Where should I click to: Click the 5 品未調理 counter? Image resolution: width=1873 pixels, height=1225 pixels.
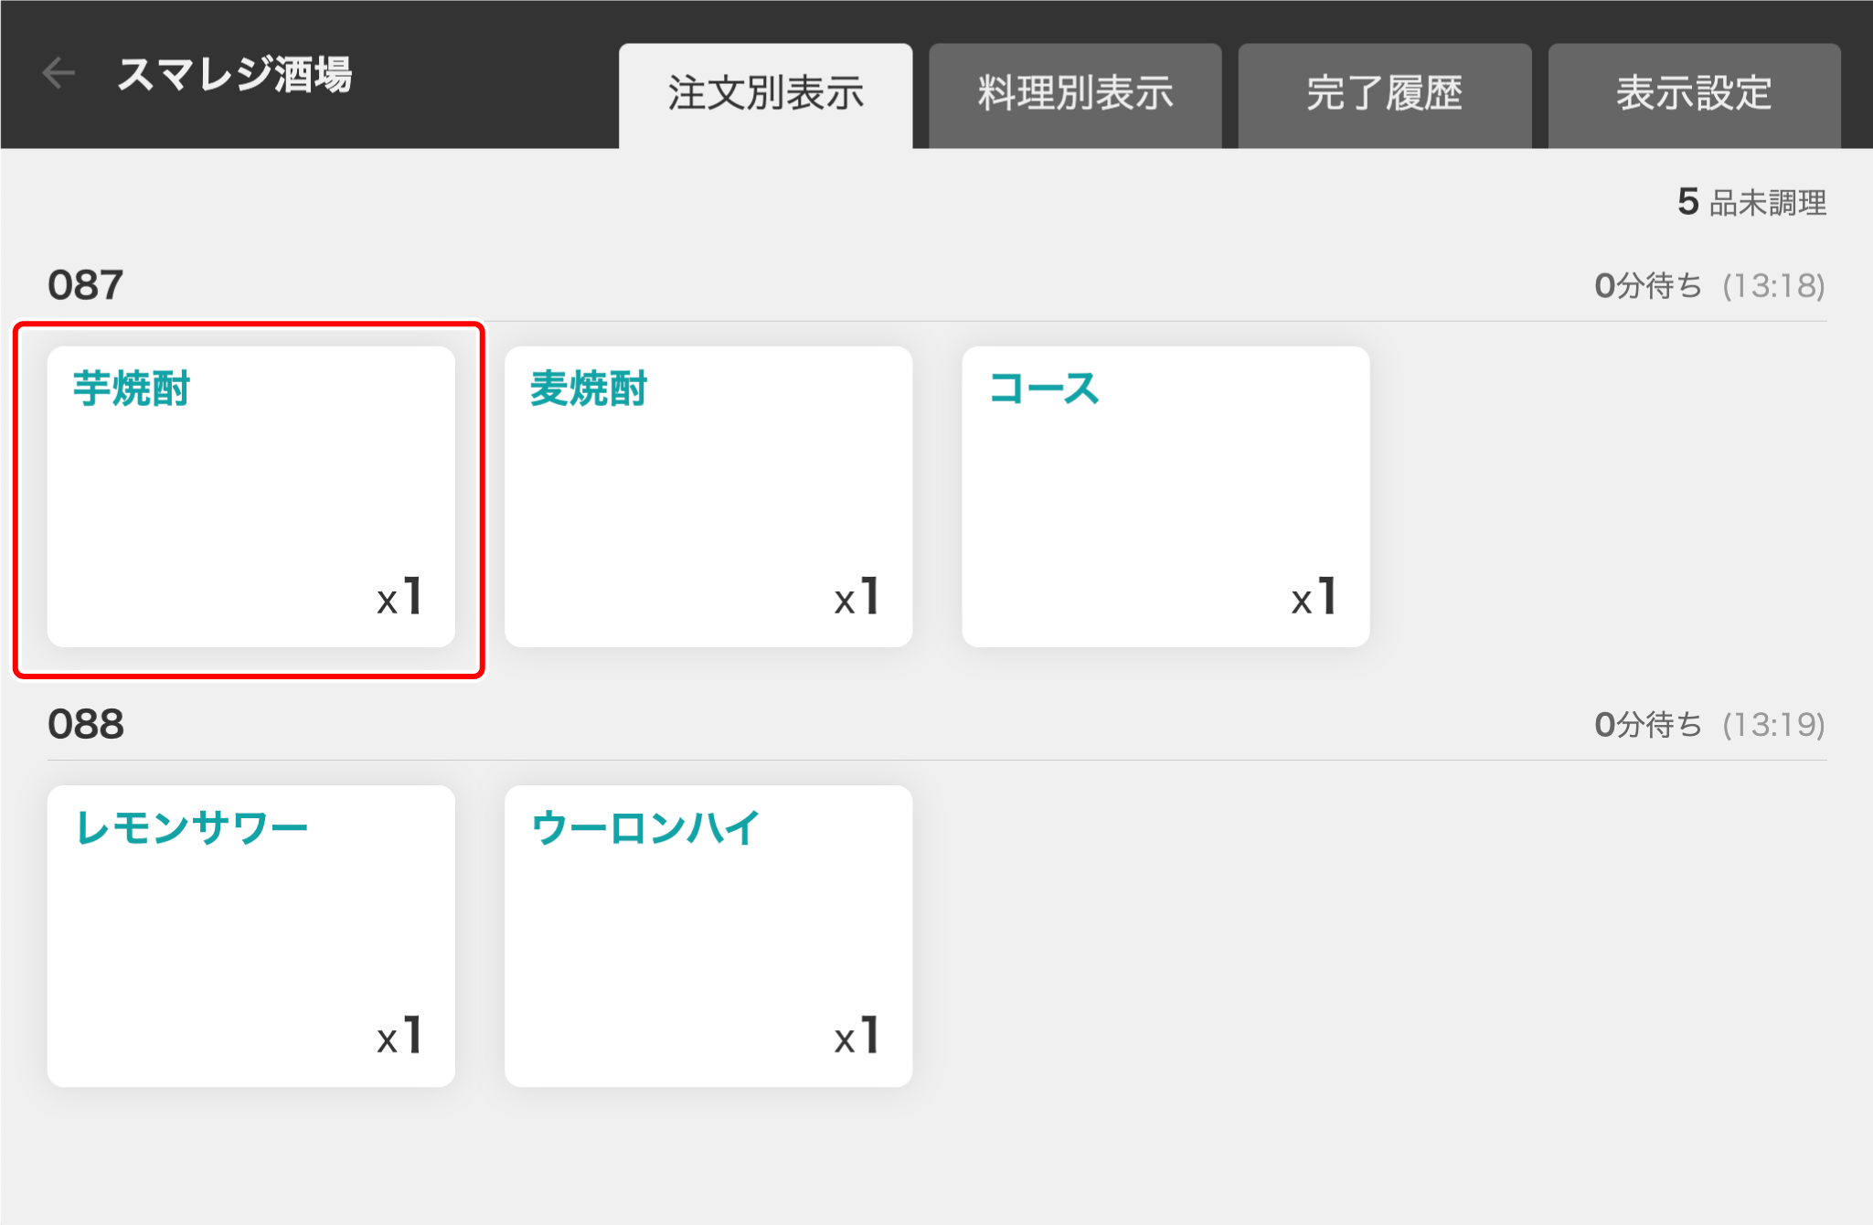coord(1751,202)
